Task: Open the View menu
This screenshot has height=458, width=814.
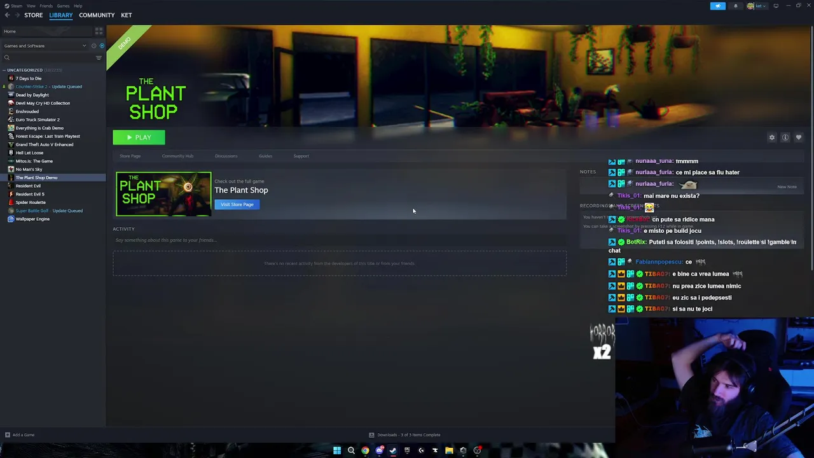Action: click(x=31, y=6)
